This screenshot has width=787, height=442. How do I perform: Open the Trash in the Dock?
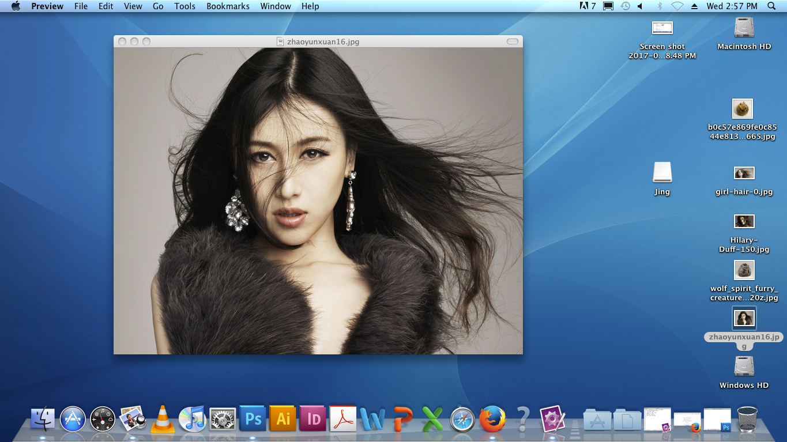747,419
